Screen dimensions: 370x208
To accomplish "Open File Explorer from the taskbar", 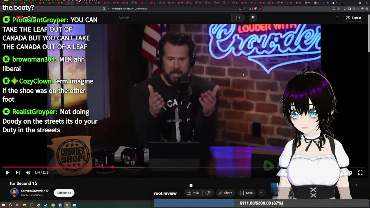I will click(x=25, y=205).
